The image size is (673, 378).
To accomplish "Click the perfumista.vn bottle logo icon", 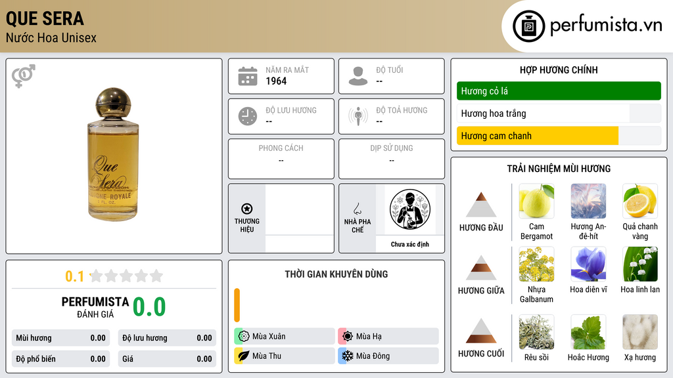I will pyautogui.click(x=528, y=26).
